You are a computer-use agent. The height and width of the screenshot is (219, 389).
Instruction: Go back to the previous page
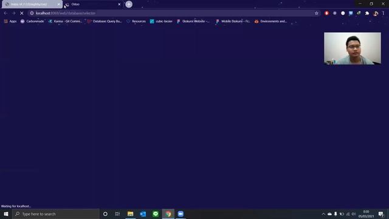click(x=5, y=13)
